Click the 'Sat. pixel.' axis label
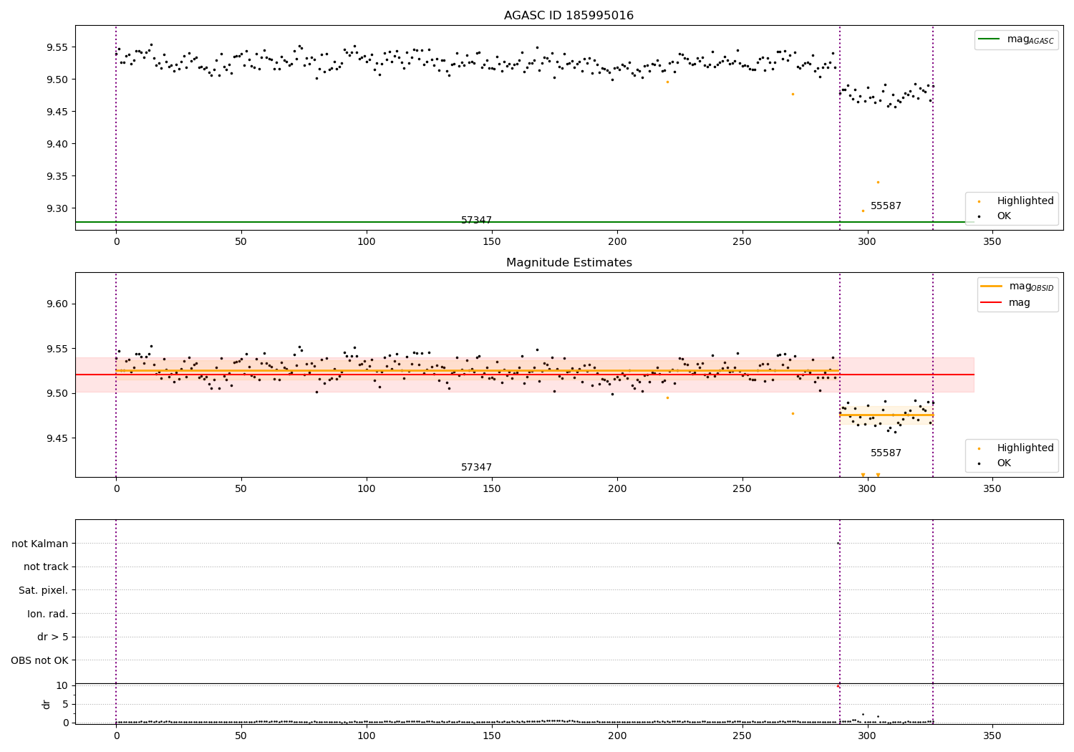 [44, 591]
